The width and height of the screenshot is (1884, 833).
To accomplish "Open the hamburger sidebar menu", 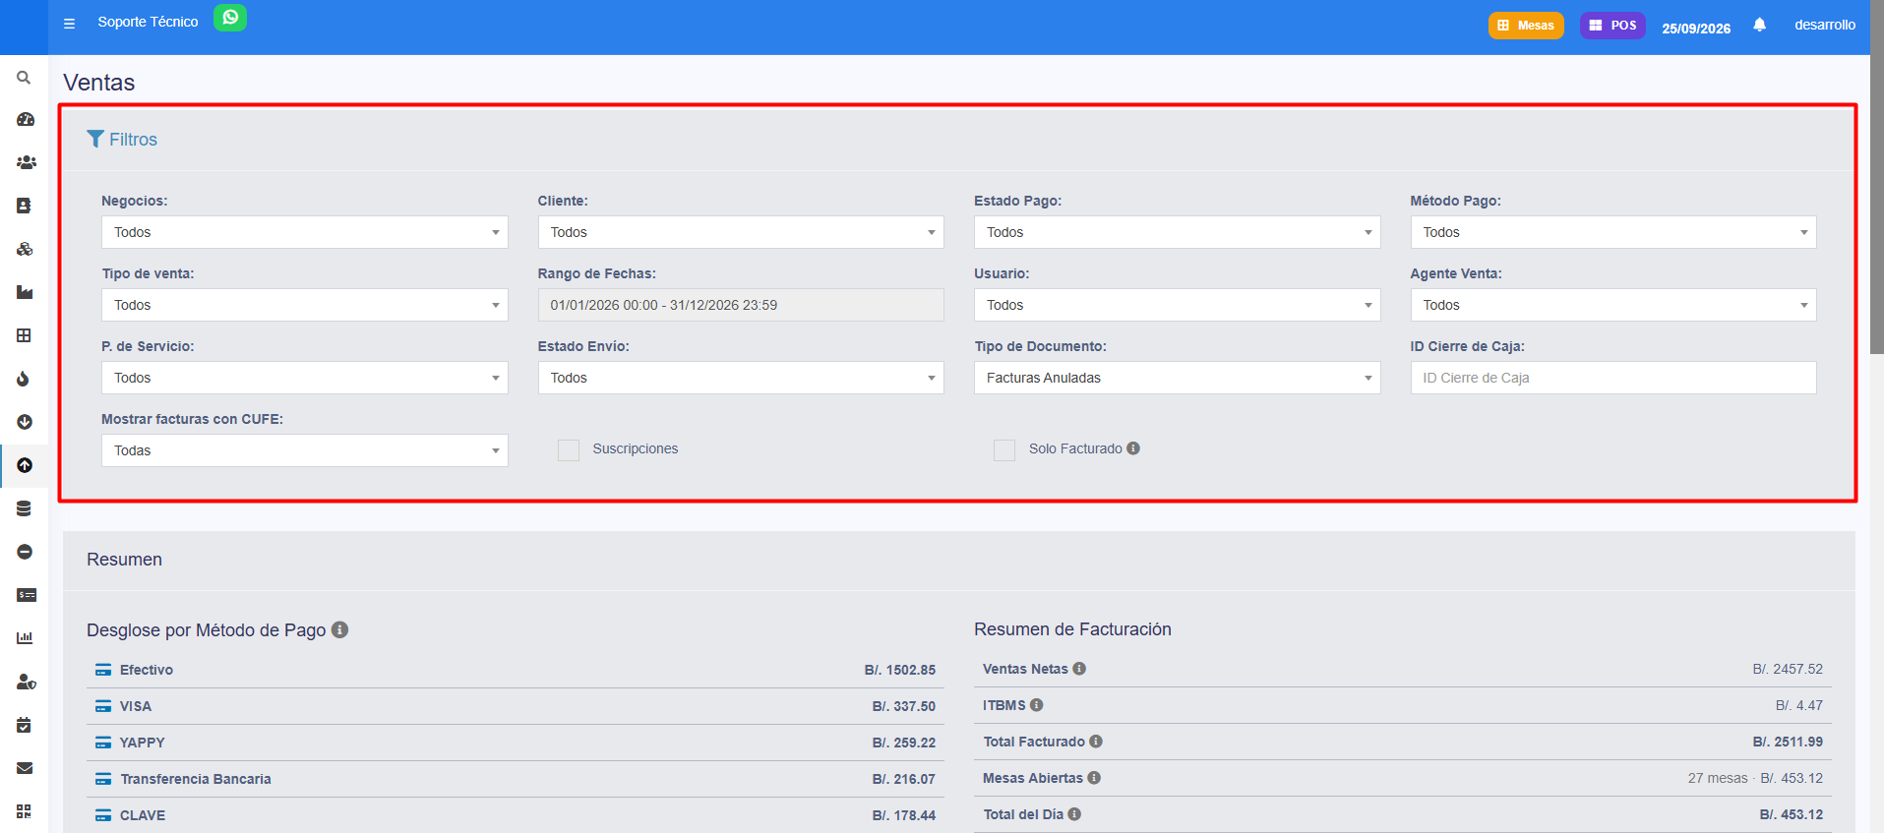I will [69, 24].
